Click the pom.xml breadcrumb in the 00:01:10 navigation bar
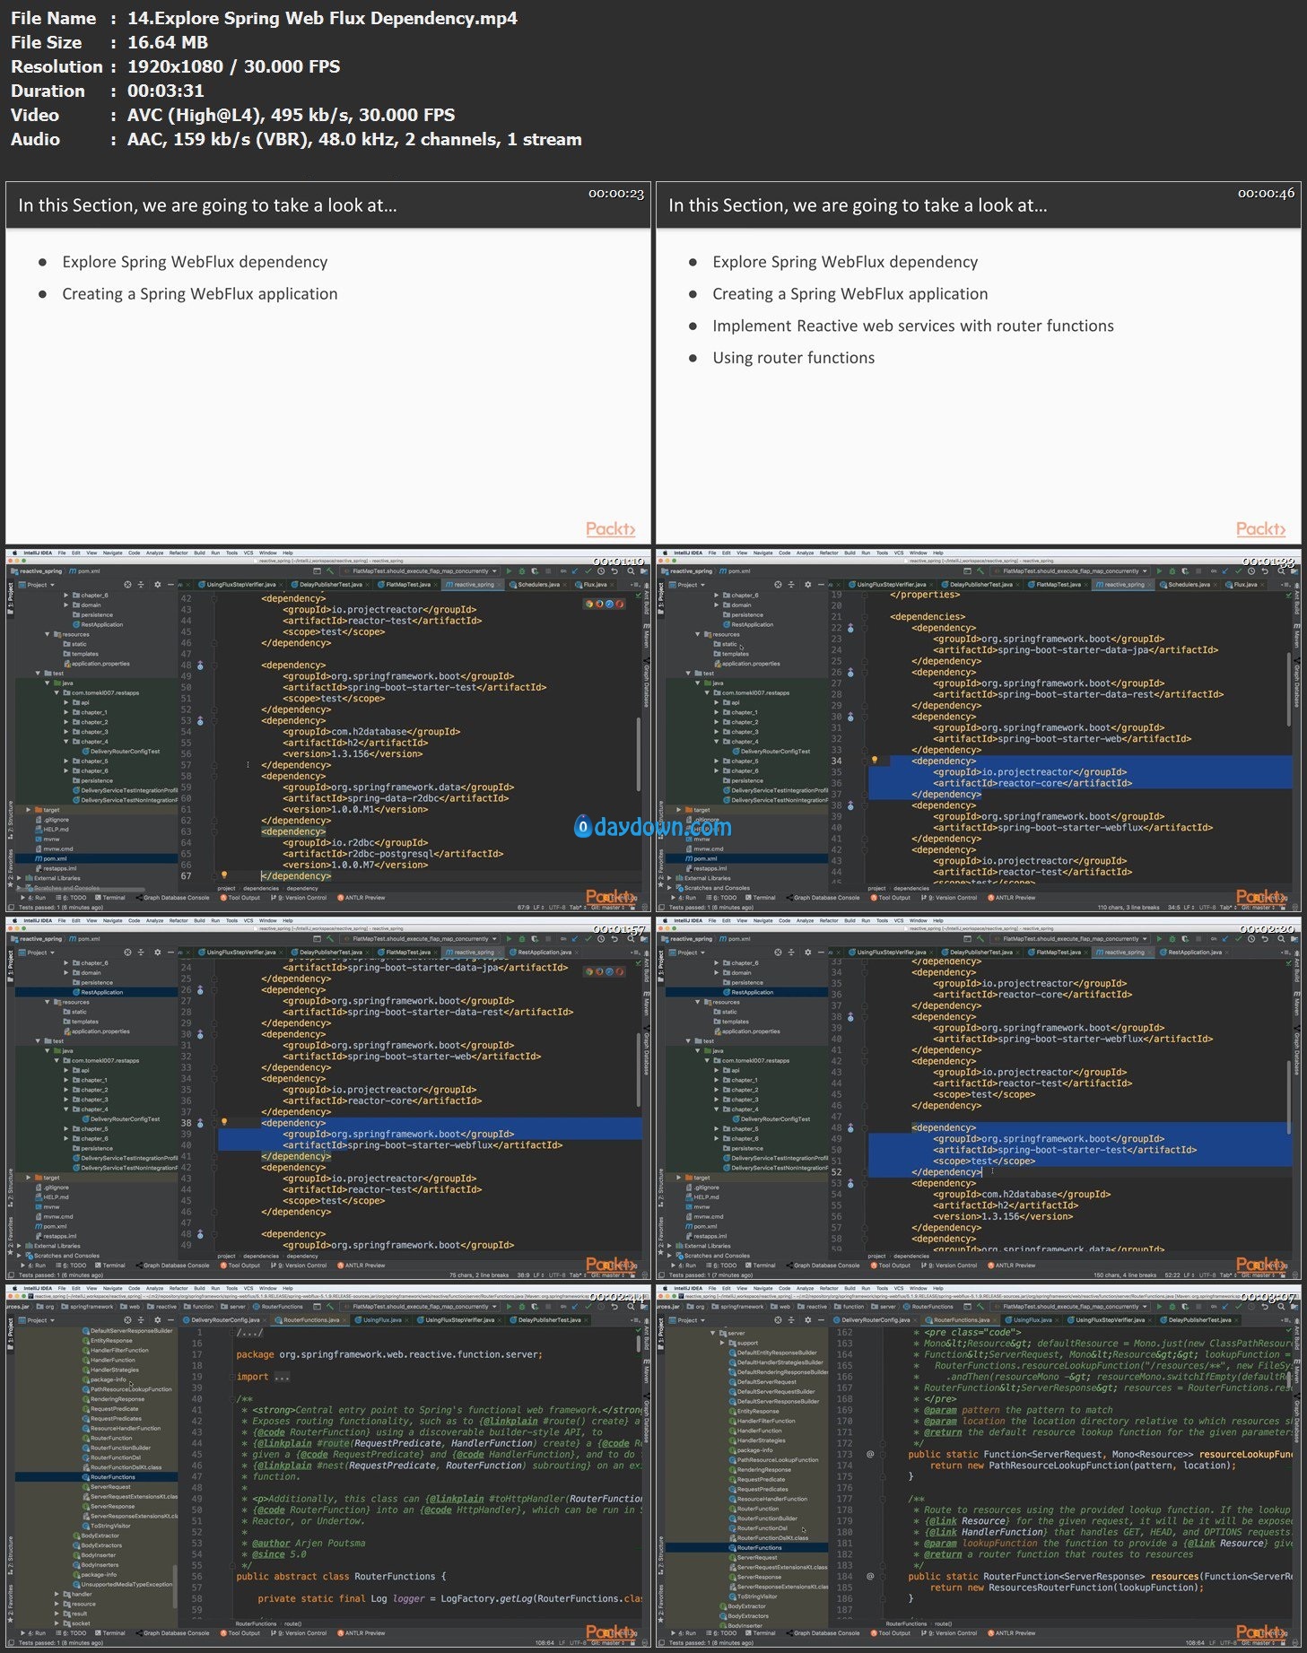Image resolution: width=1307 pixels, height=1653 pixels. coord(84,571)
